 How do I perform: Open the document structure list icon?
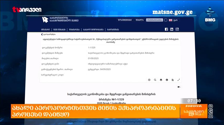click(173, 80)
